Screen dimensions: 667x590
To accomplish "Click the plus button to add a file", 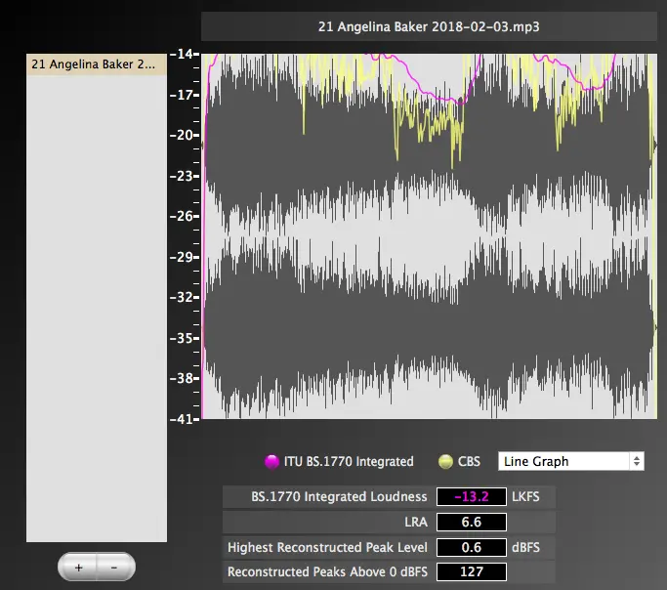I will (x=78, y=567).
